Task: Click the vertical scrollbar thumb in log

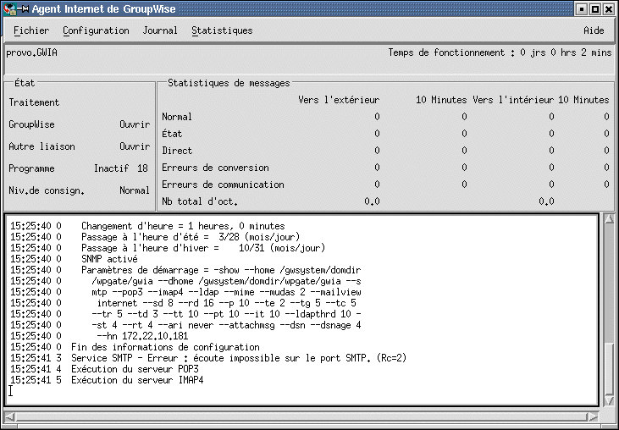Action: [x=609, y=370]
